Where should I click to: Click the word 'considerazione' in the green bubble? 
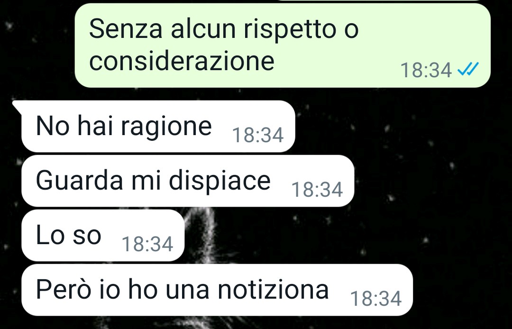point(182,61)
